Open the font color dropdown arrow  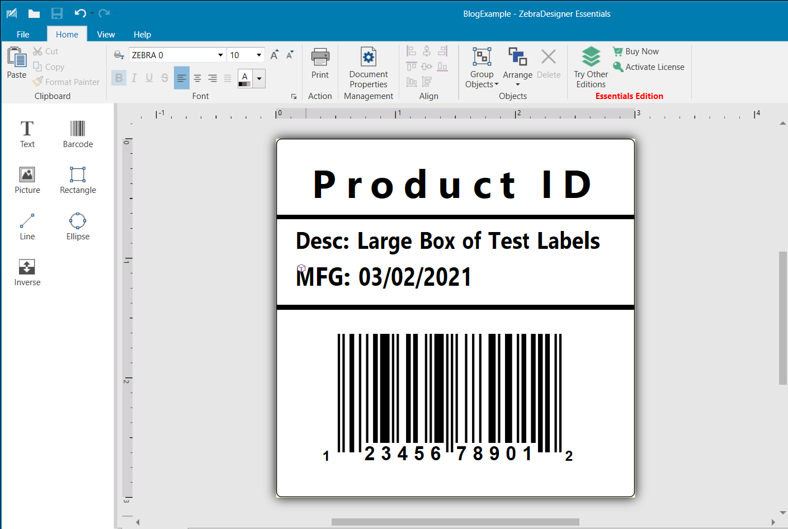[x=259, y=78]
